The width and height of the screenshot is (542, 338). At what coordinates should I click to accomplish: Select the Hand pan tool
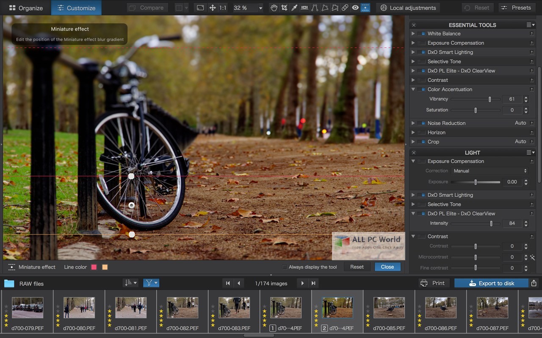[x=274, y=8]
